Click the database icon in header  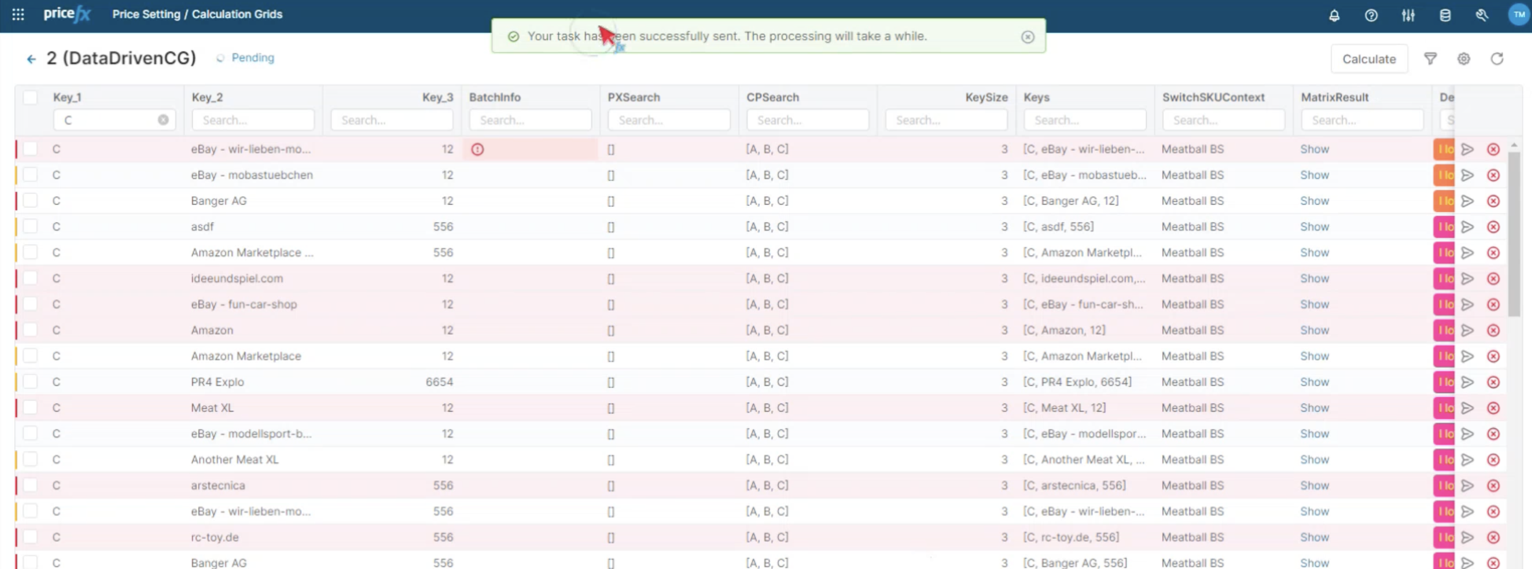coord(1445,15)
